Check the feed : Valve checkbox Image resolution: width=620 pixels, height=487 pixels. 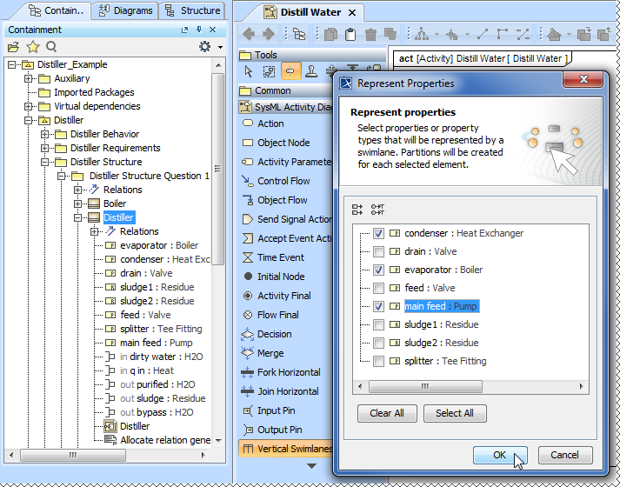tap(378, 288)
